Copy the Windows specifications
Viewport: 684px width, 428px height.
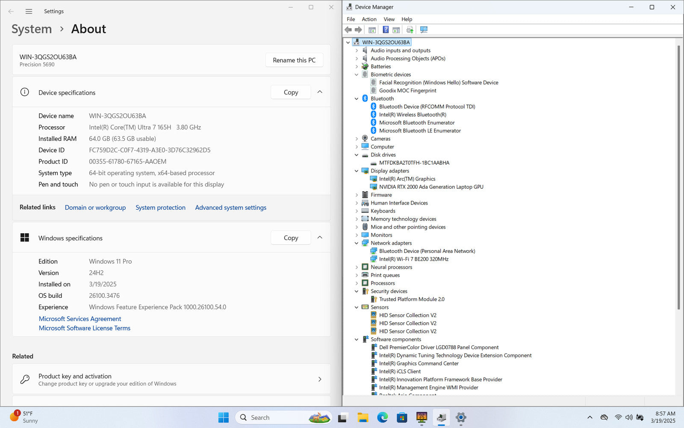(291, 238)
